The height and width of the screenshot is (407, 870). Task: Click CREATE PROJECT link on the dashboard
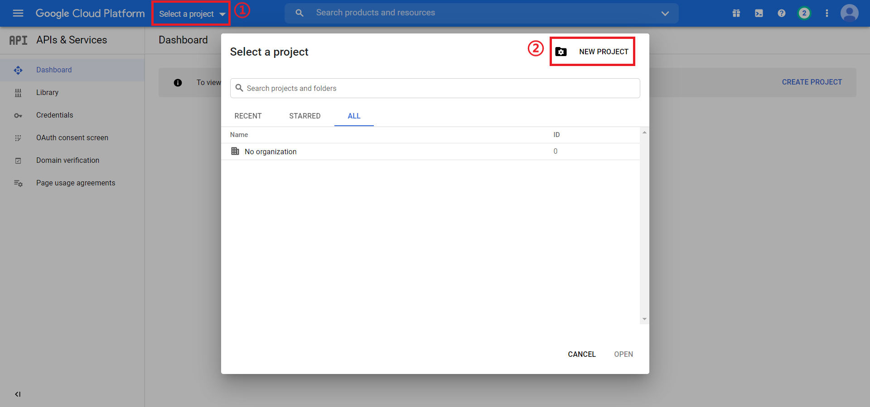tap(812, 82)
